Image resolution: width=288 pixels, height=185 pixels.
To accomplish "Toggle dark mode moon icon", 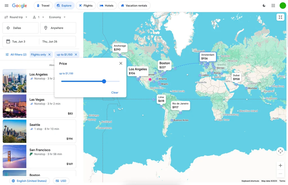I will tap(264, 6).
